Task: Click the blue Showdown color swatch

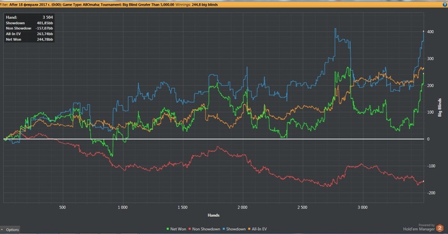Action: (224, 229)
